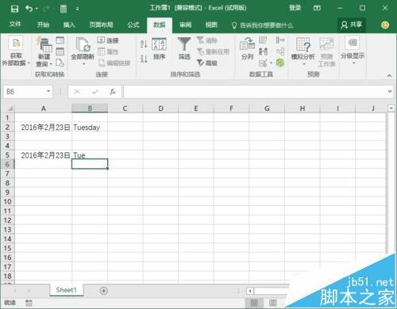Collapse the ribbon with chevron
Image resolution: width=397 pixels, height=309 pixels.
click(389, 75)
